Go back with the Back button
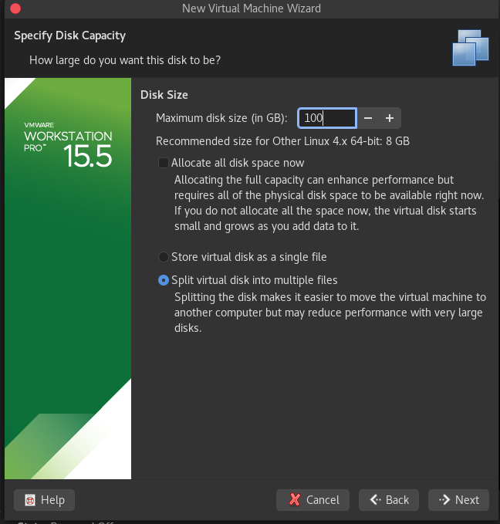The width and height of the screenshot is (500, 524). (x=389, y=500)
